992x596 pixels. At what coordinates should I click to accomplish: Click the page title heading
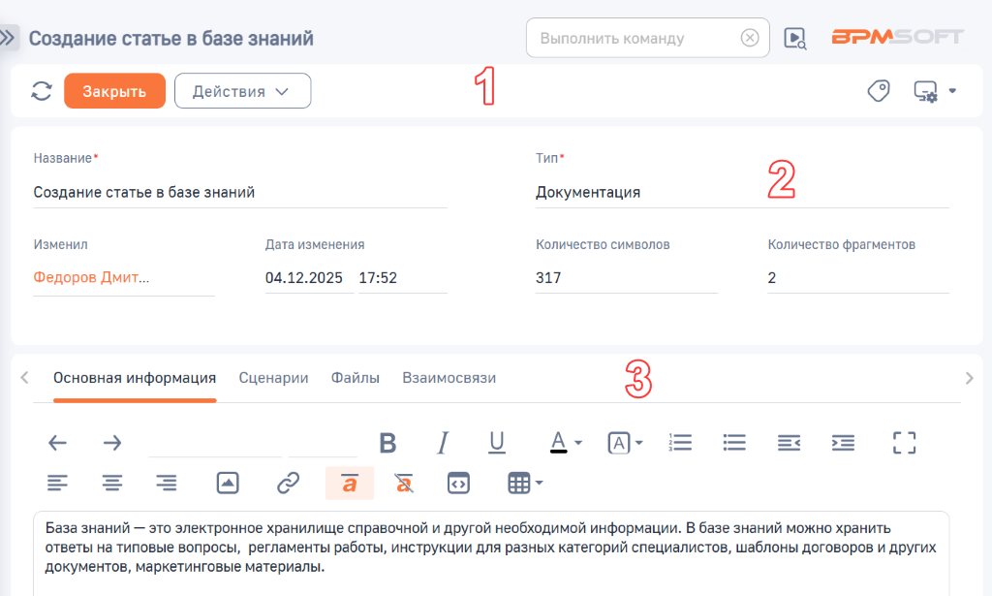171,38
